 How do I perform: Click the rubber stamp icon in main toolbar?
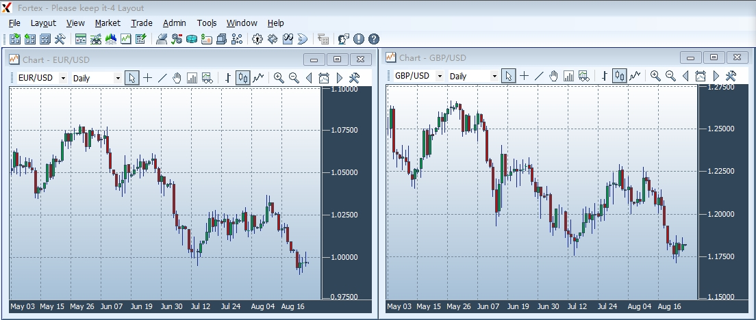[162, 39]
